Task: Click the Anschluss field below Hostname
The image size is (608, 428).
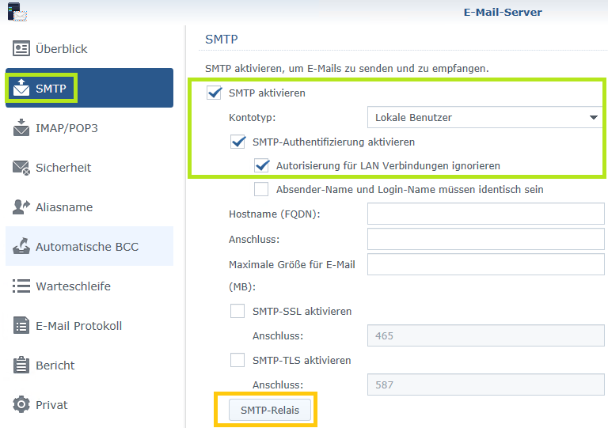Action: [x=485, y=240]
